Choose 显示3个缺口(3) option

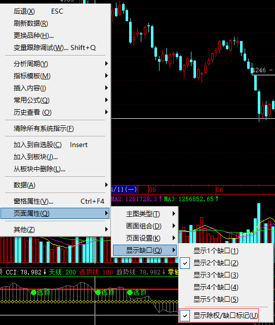point(226,275)
